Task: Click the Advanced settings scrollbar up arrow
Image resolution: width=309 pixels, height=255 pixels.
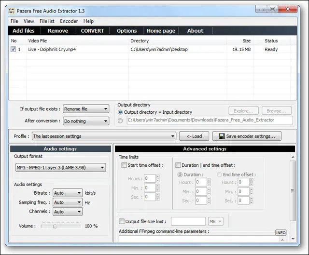Action: tap(293, 157)
